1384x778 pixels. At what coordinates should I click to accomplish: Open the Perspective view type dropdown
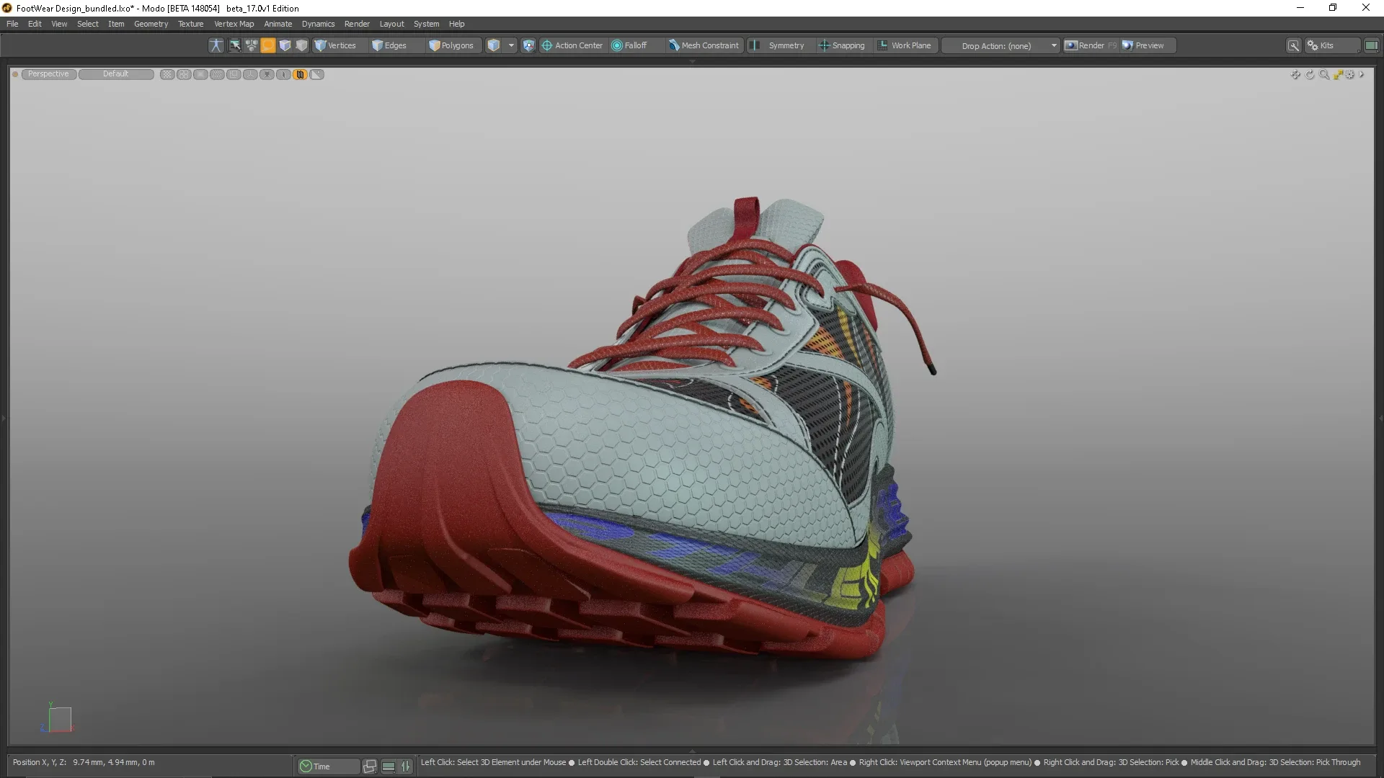[x=49, y=74]
